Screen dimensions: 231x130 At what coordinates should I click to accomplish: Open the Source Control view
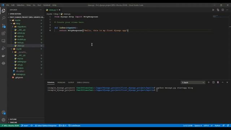[3, 26]
